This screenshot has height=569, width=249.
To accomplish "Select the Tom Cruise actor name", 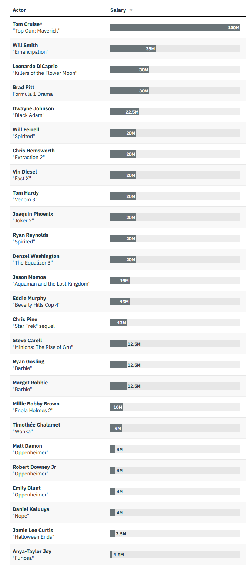I will [28, 24].
